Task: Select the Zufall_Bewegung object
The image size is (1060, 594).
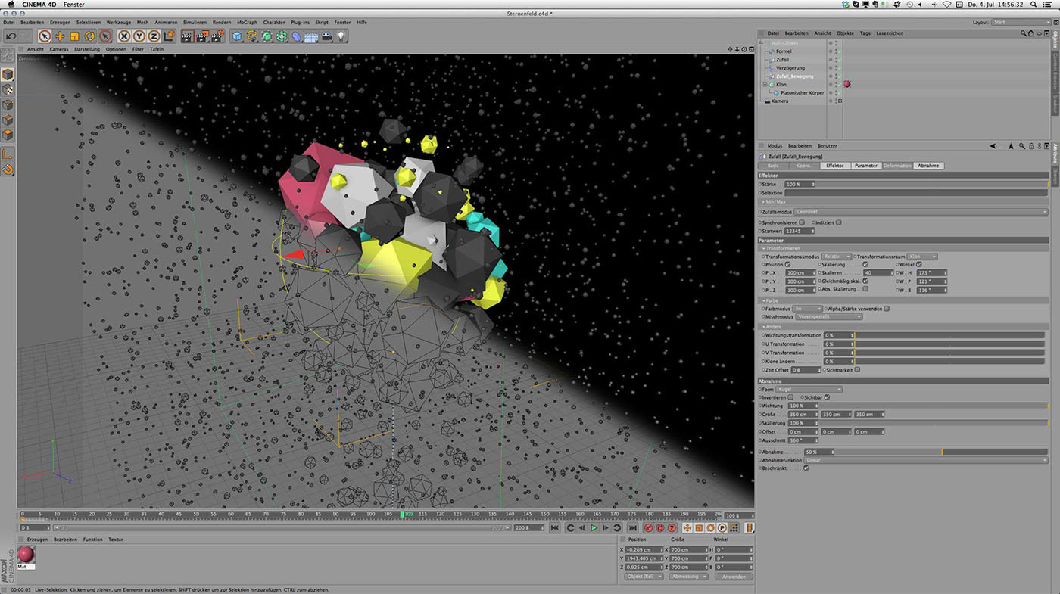Action: [x=794, y=76]
